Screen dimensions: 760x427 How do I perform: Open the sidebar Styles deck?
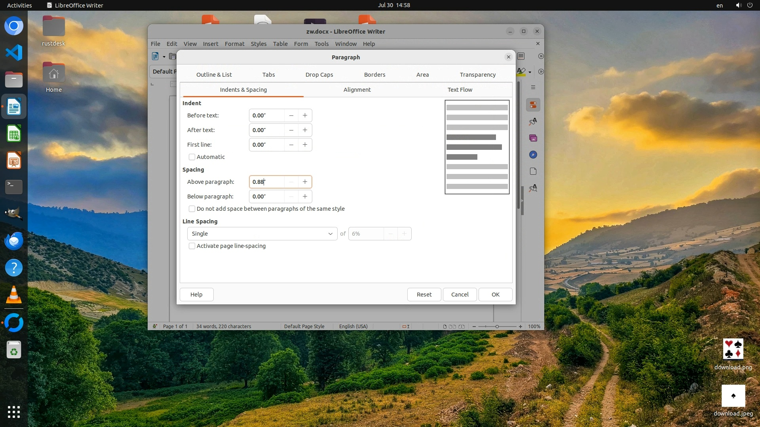point(533,122)
